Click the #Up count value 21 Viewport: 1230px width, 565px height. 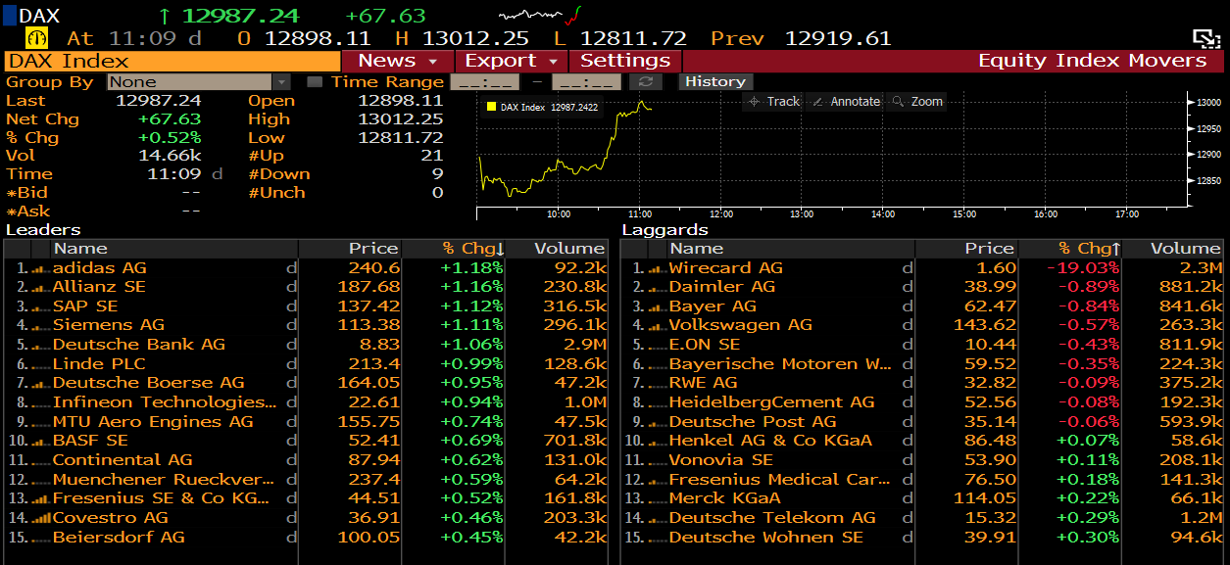point(432,156)
